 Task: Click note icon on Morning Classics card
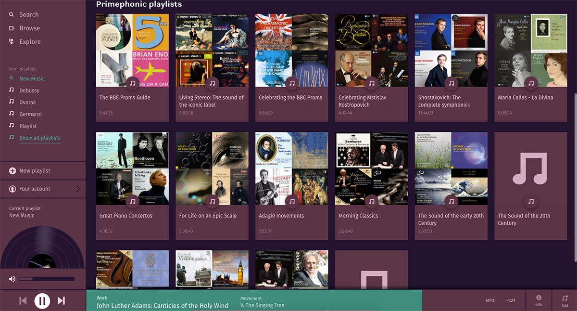[372, 201]
